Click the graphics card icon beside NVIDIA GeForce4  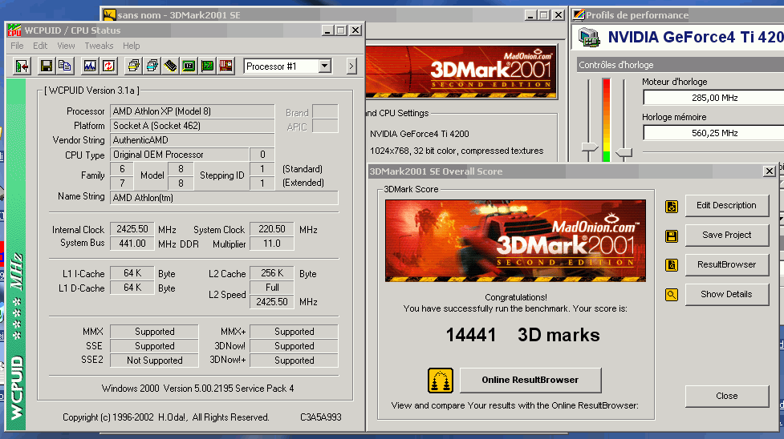(x=589, y=38)
